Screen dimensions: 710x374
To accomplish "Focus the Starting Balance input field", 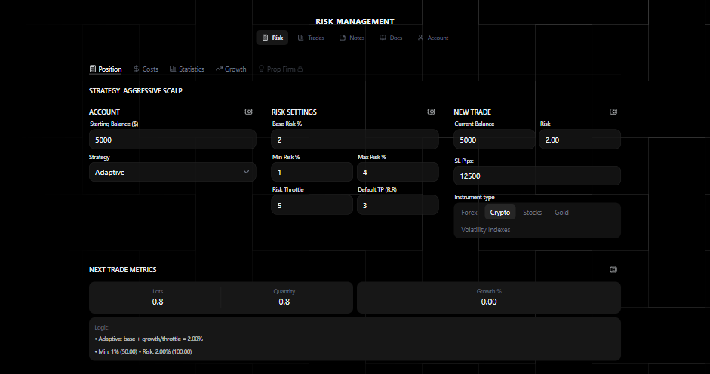I will (173, 139).
